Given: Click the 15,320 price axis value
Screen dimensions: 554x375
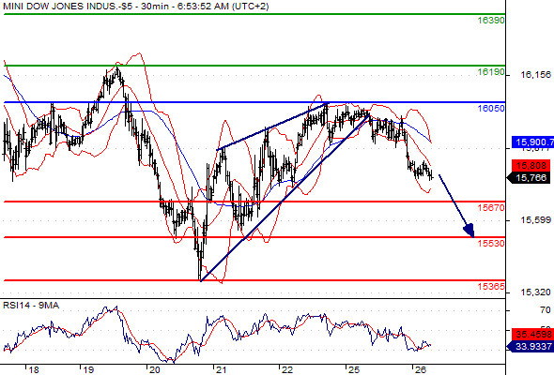Looking at the screenshot, I should (x=535, y=292).
